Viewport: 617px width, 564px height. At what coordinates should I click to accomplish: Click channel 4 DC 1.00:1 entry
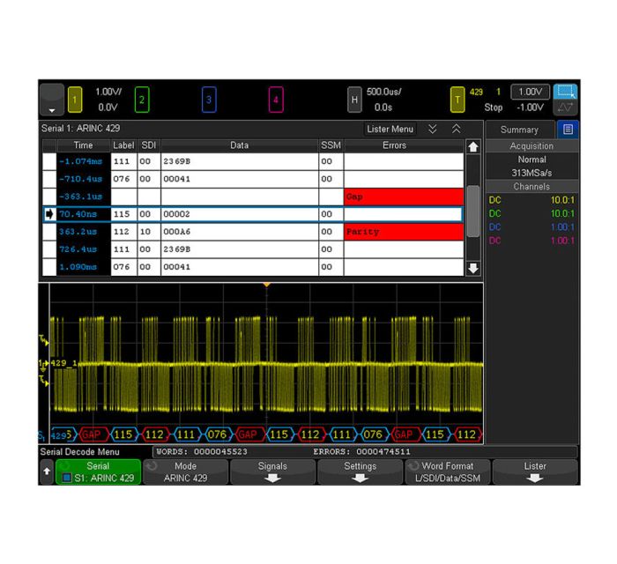pos(532,241)
